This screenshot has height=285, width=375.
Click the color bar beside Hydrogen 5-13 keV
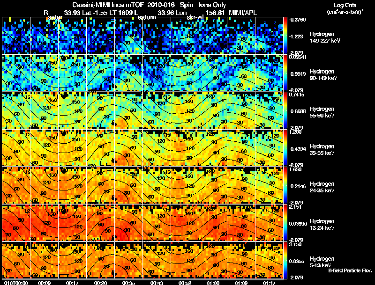[285, 260]
